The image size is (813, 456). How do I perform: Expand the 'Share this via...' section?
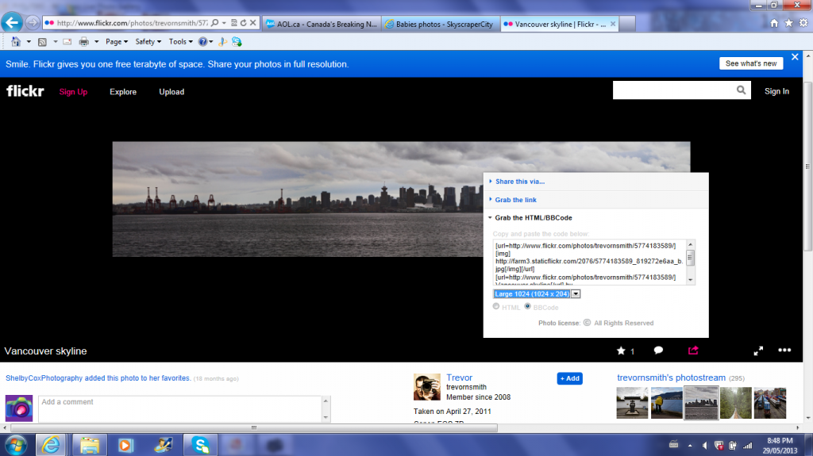[x=519, y=182]
